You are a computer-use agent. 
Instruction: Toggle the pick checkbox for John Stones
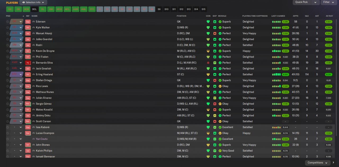coord(7,145)
